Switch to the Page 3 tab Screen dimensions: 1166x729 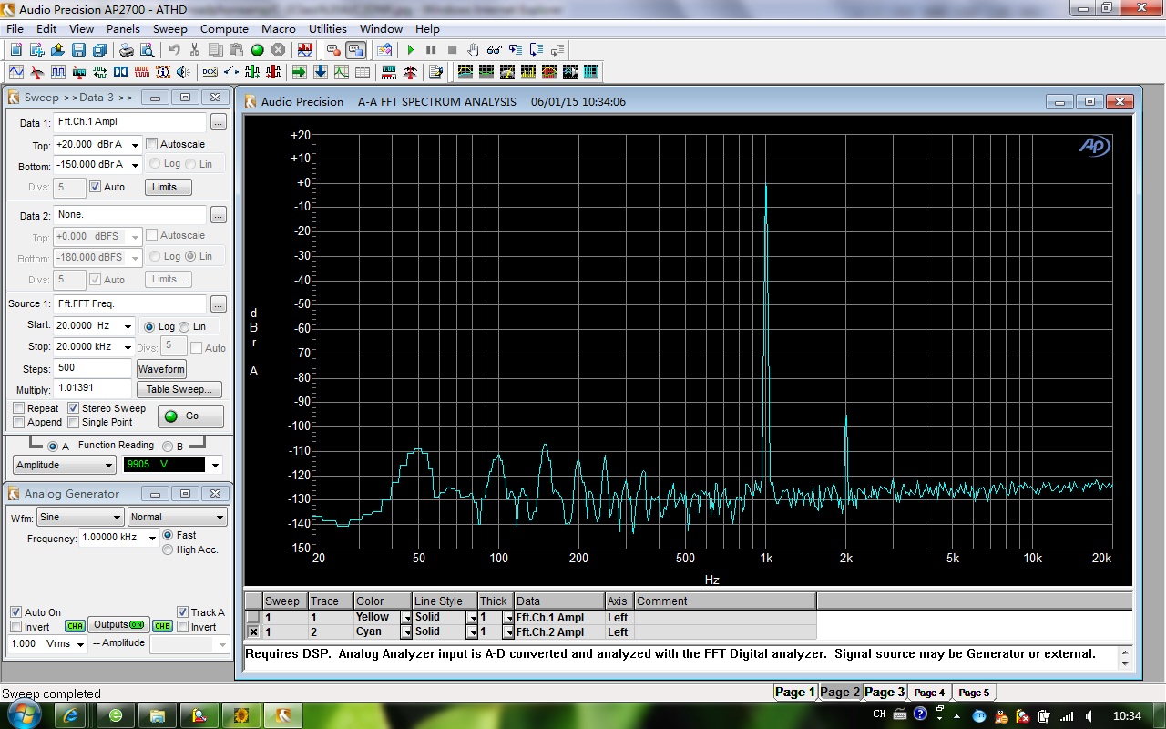(x=885, y=692)
